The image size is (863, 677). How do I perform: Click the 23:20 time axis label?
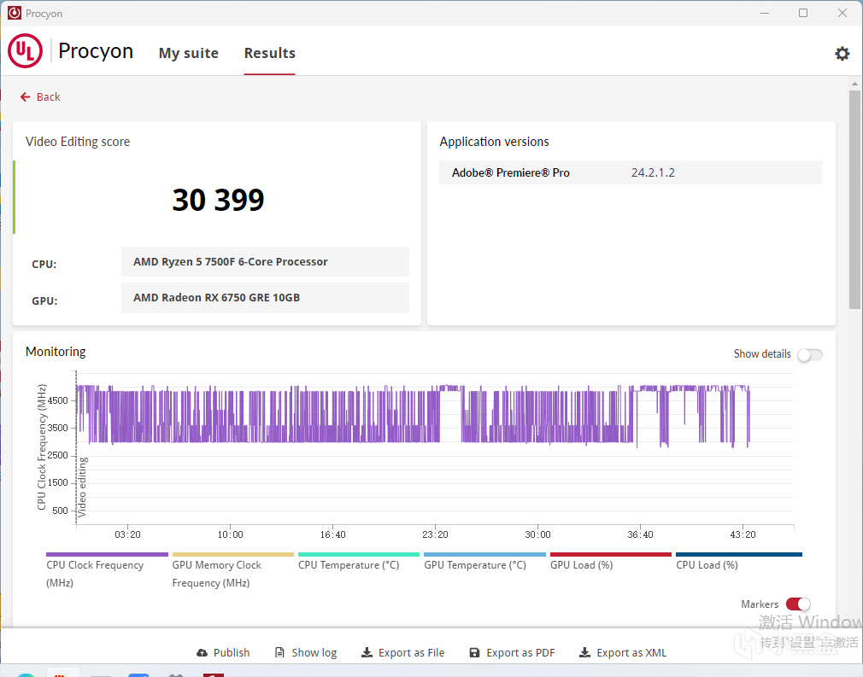point(436,534)
